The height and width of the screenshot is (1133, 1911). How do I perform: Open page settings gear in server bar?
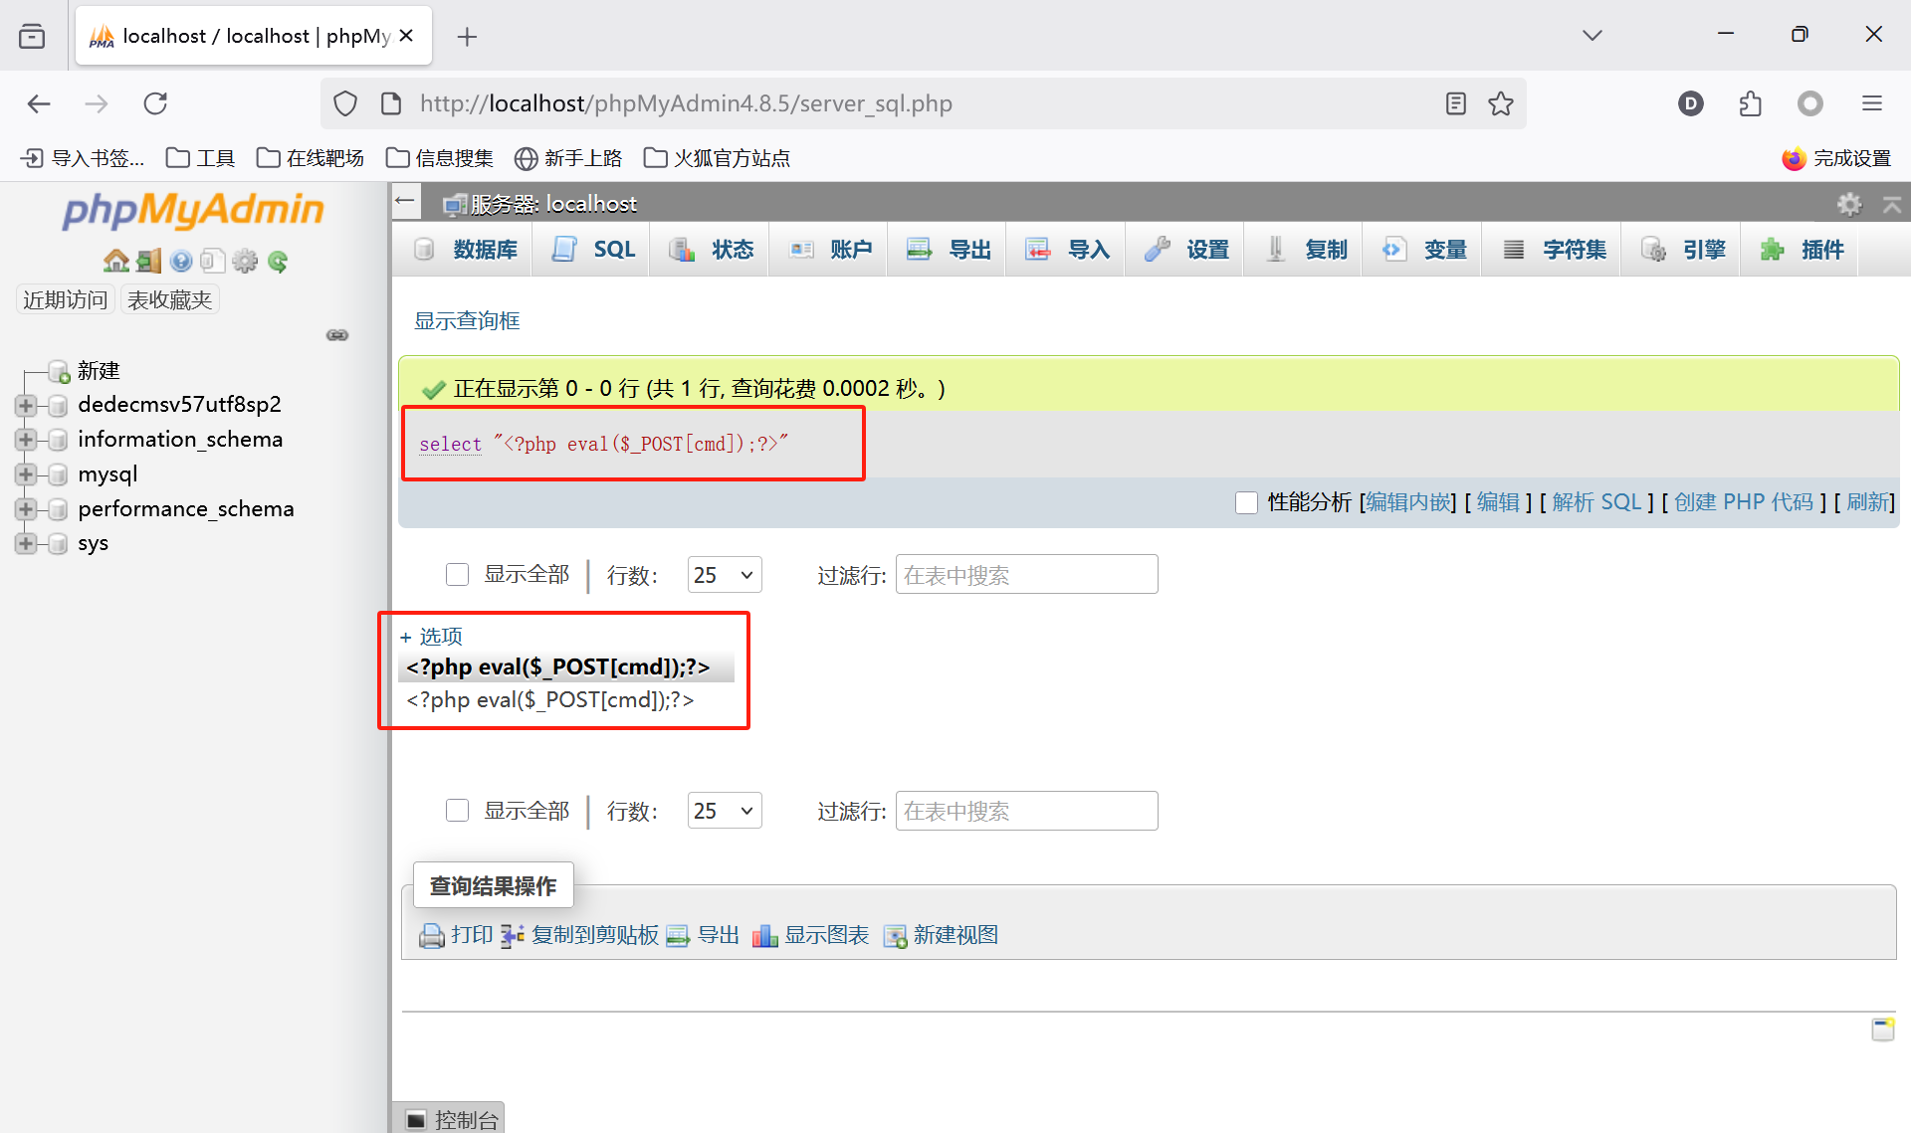1849,204
